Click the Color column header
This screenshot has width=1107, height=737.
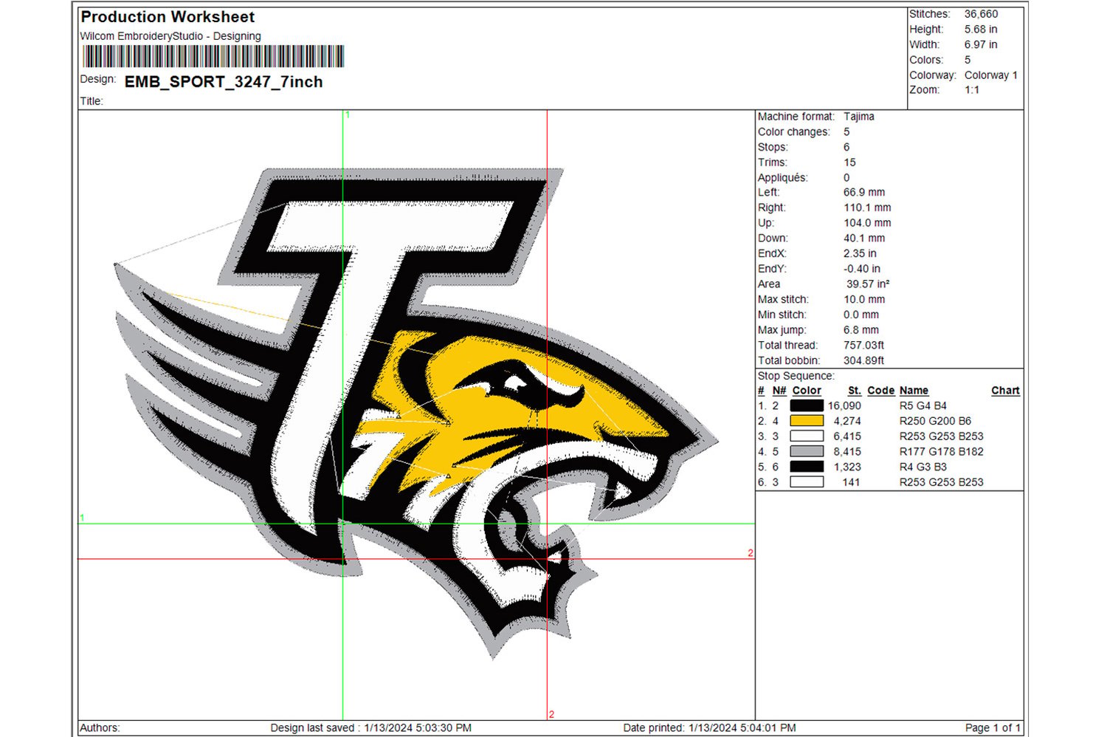[807, 391]
